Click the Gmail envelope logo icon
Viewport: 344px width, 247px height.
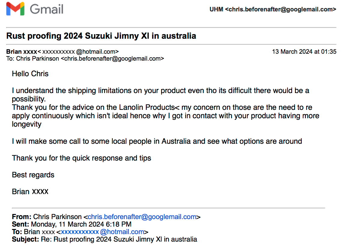tap(15, 9)
